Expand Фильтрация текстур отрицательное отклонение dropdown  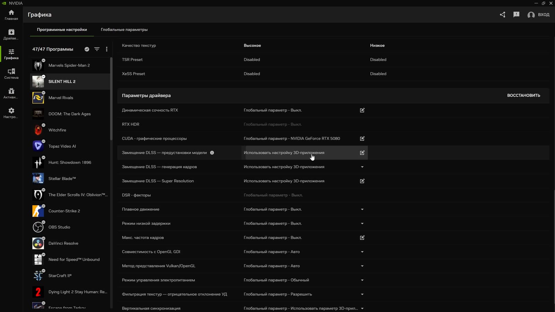coord(362,294)
